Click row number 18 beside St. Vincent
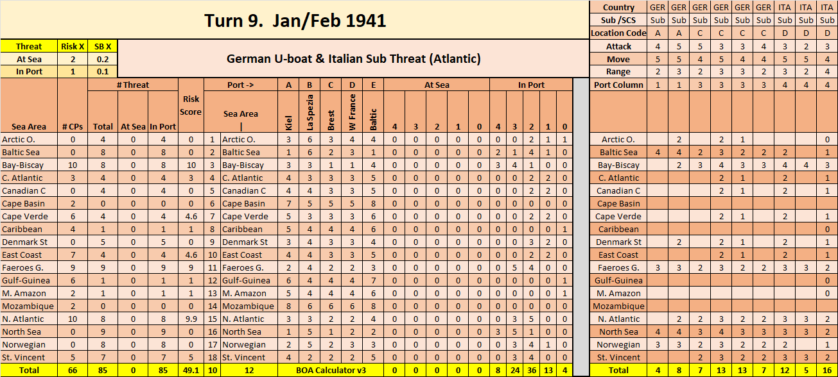 point(212,357)
